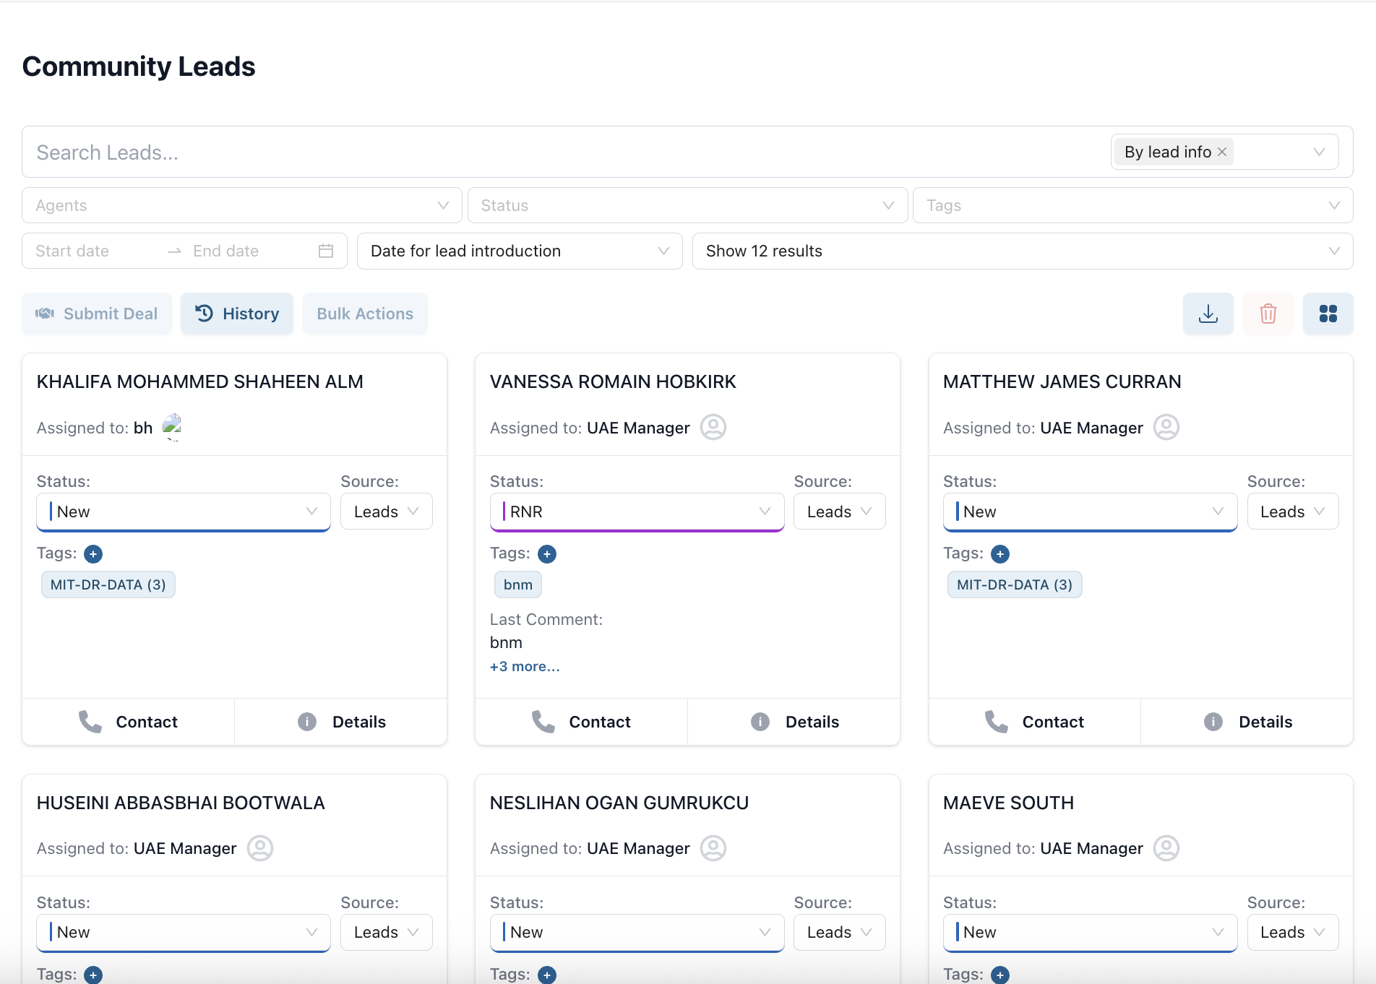1376x984 pixels.
Task: Click into the Search Leads field
Action: coord(564,152)
